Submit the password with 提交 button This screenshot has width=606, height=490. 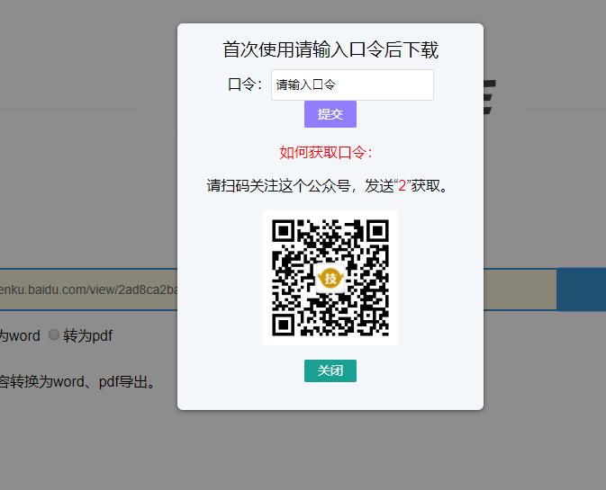330,114
